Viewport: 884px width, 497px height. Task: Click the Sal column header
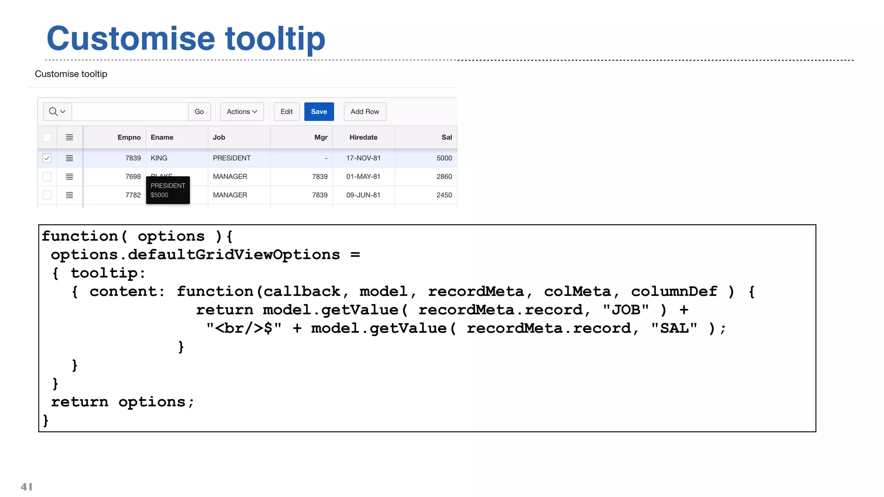[426, 137]
